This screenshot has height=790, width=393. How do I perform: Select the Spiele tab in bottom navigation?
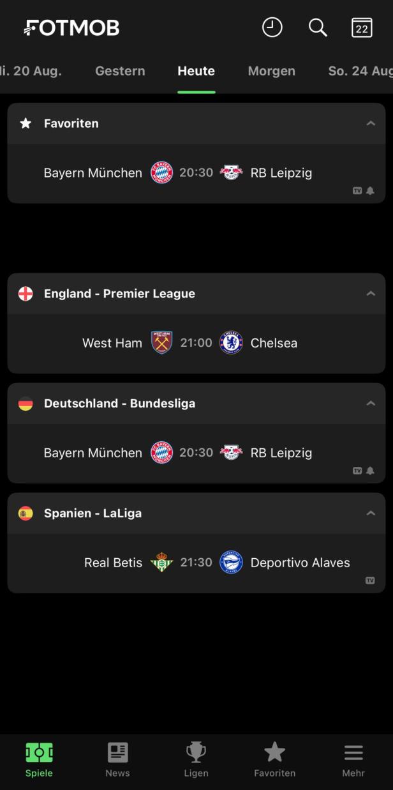point(39,760)
